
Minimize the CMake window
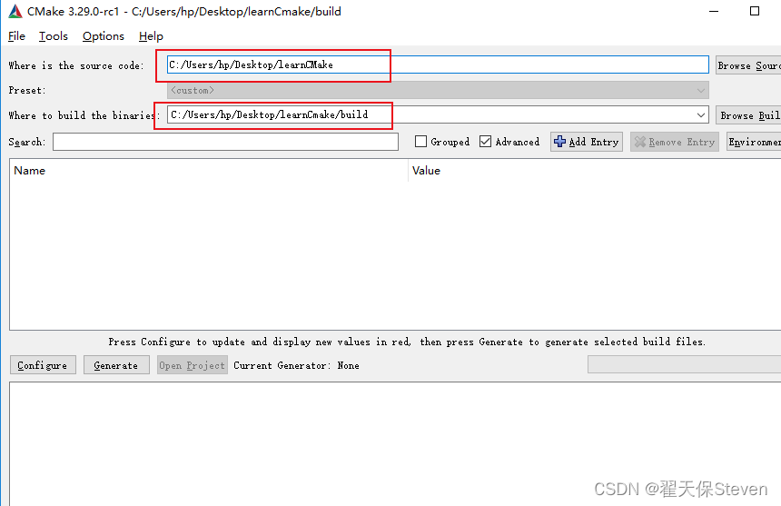pyautogui.click(x=714, y=11)
